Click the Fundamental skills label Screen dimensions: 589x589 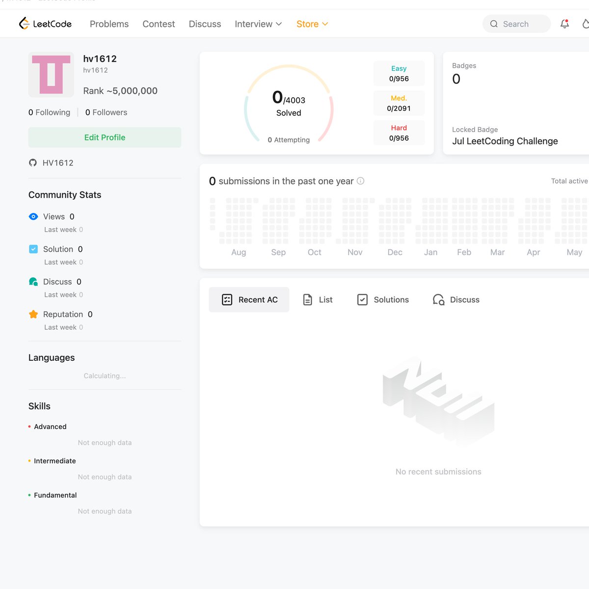55,495
